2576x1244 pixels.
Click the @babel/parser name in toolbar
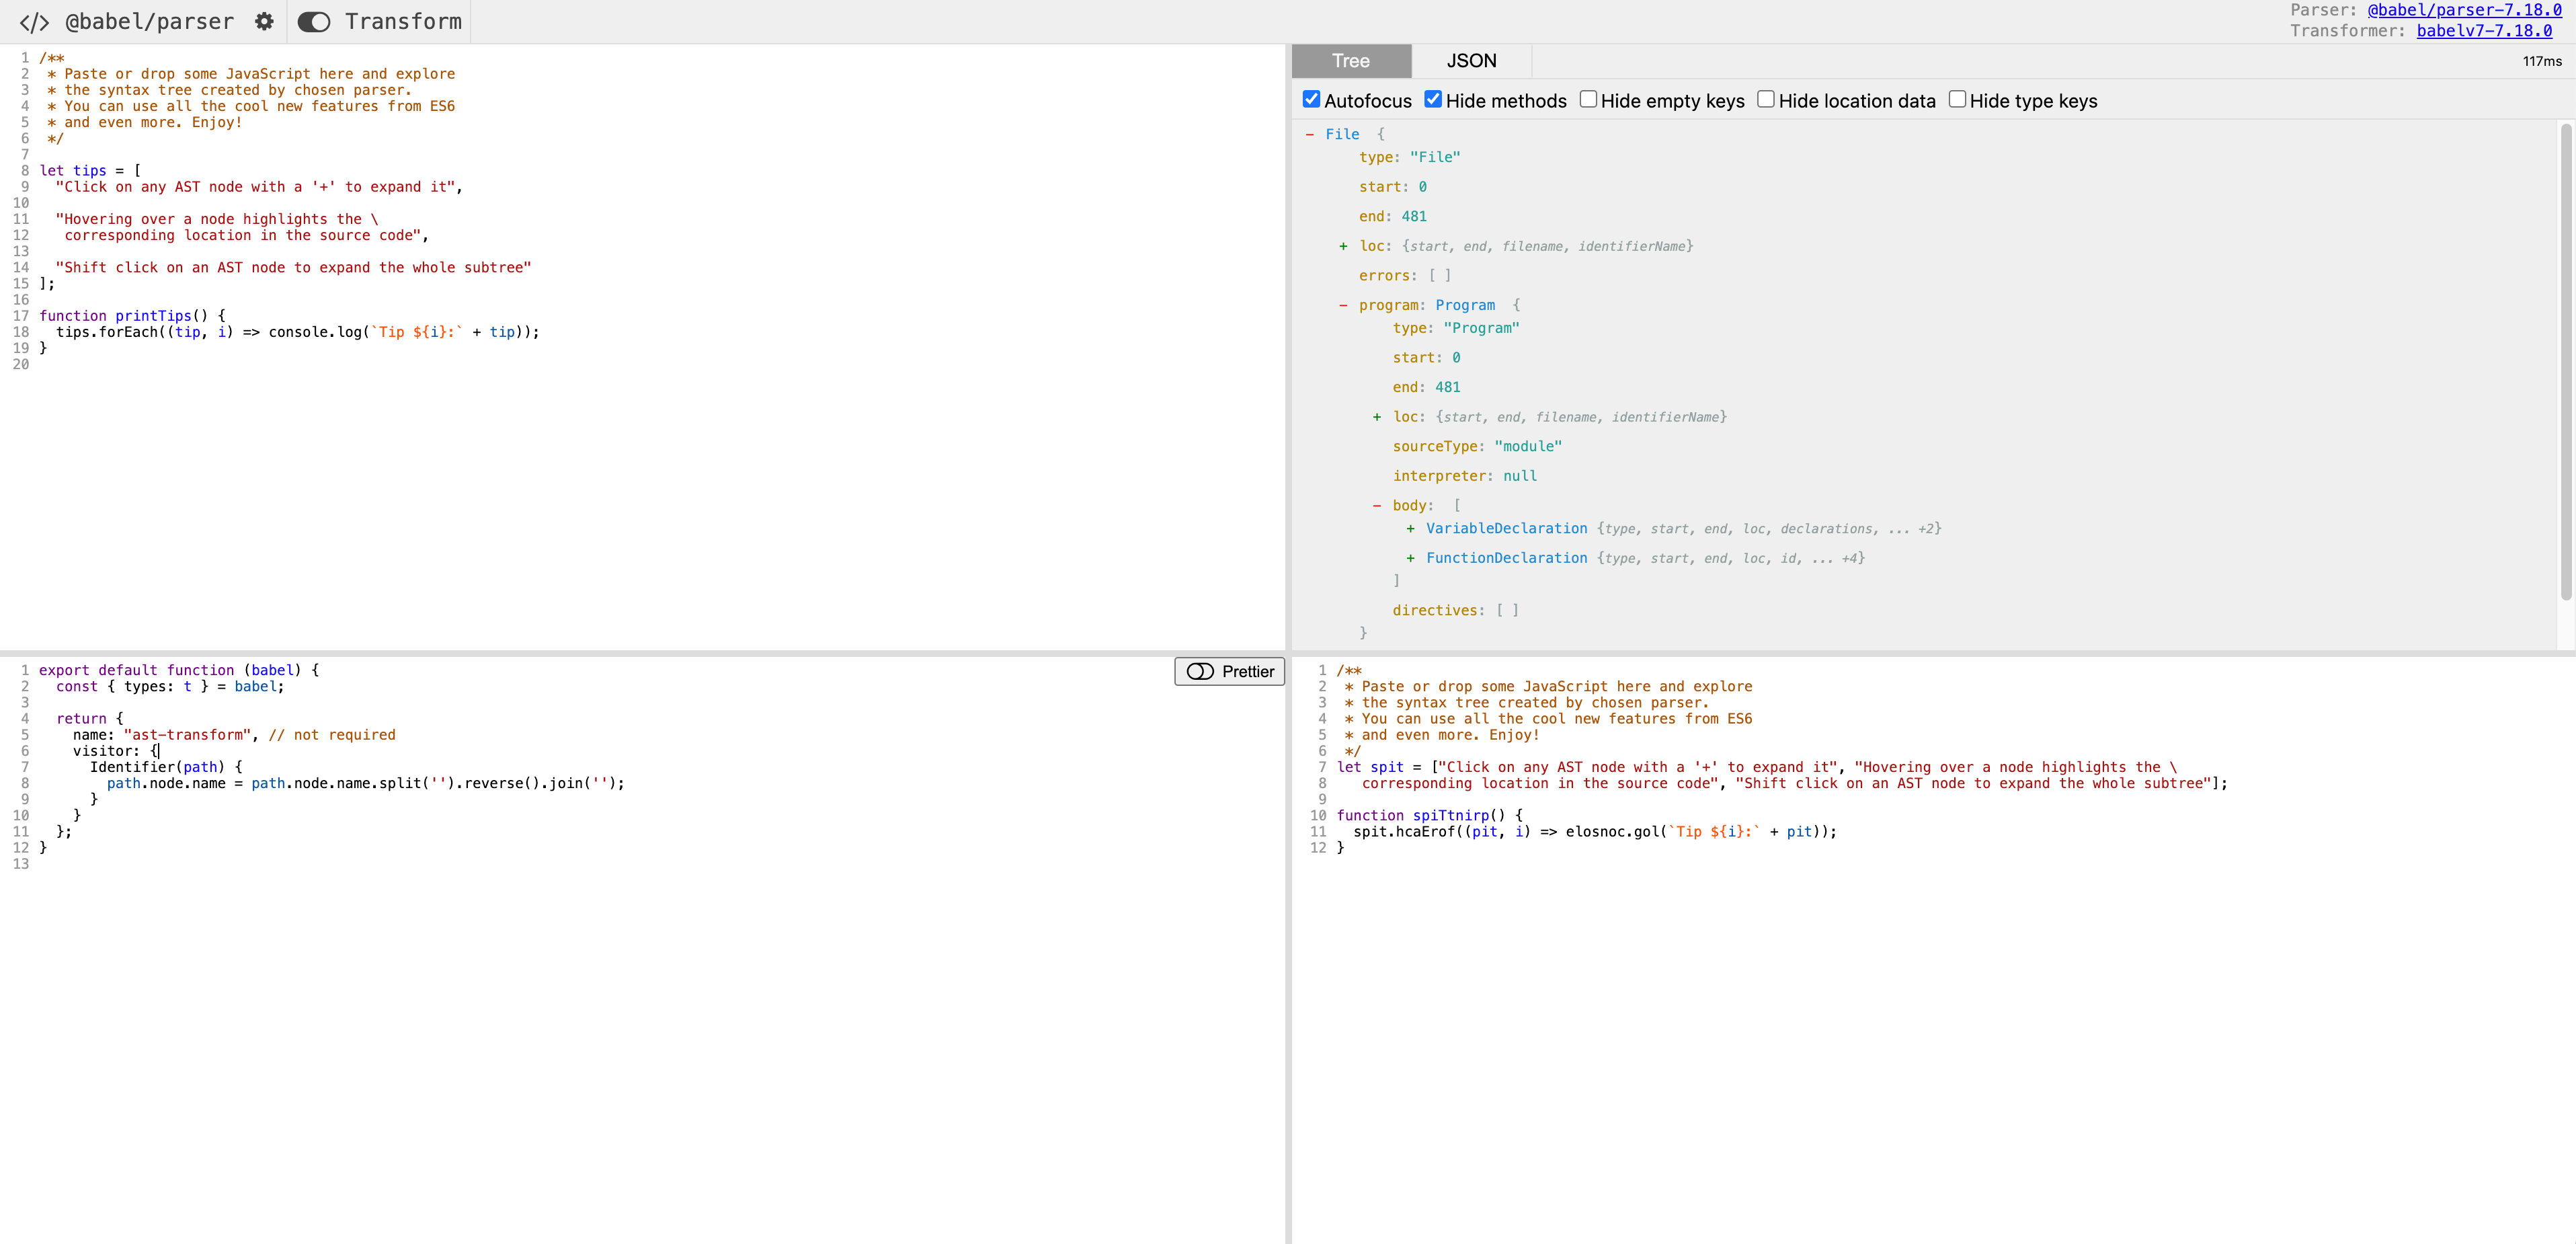tap(149, 22)
